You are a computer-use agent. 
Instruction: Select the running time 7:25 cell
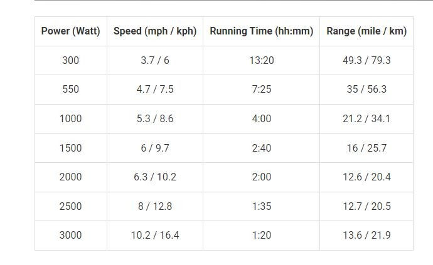(262, 90)
